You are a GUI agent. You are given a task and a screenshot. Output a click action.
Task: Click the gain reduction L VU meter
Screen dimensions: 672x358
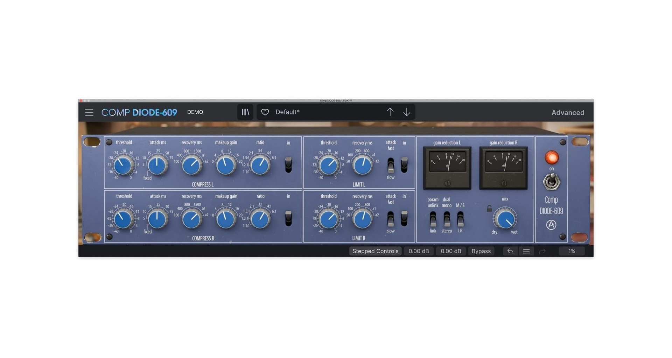point(447,168)
